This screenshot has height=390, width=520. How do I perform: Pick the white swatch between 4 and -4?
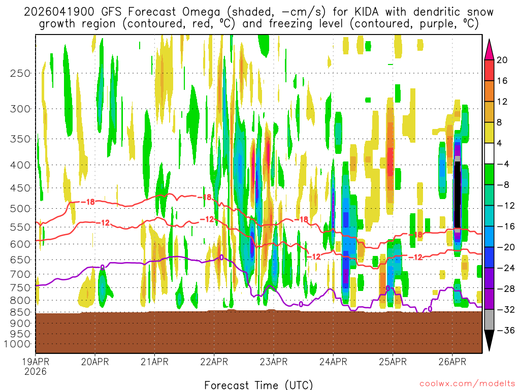(x=490, y=153)
